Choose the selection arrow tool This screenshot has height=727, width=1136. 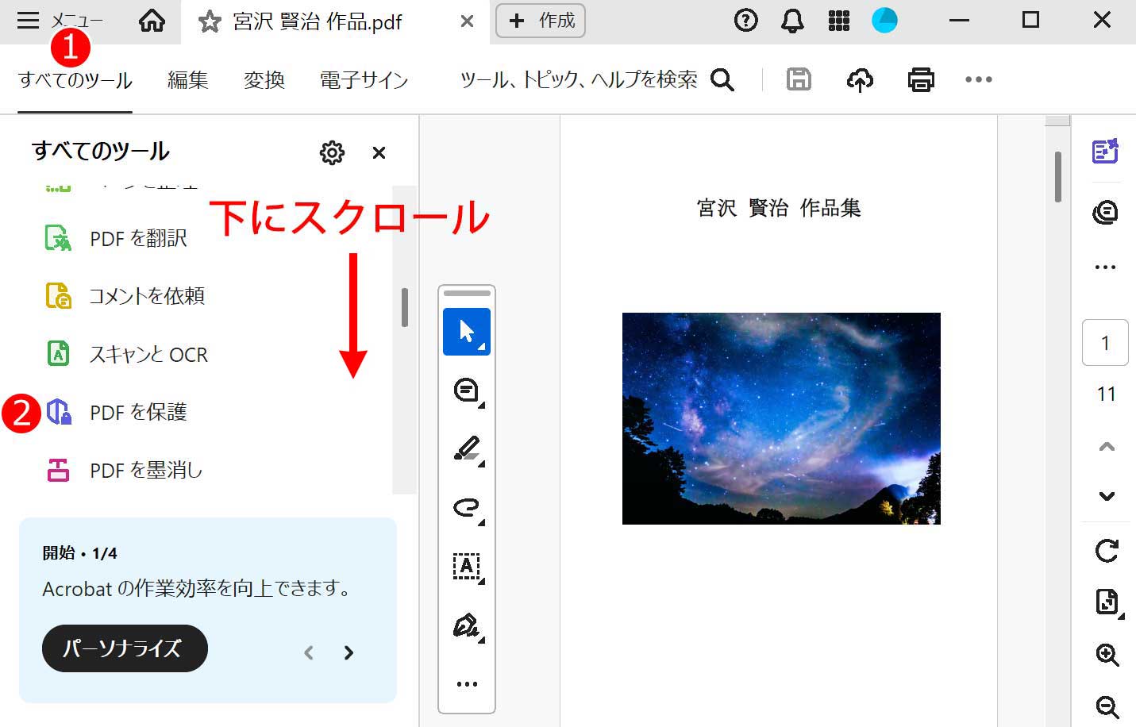[467, 332]
